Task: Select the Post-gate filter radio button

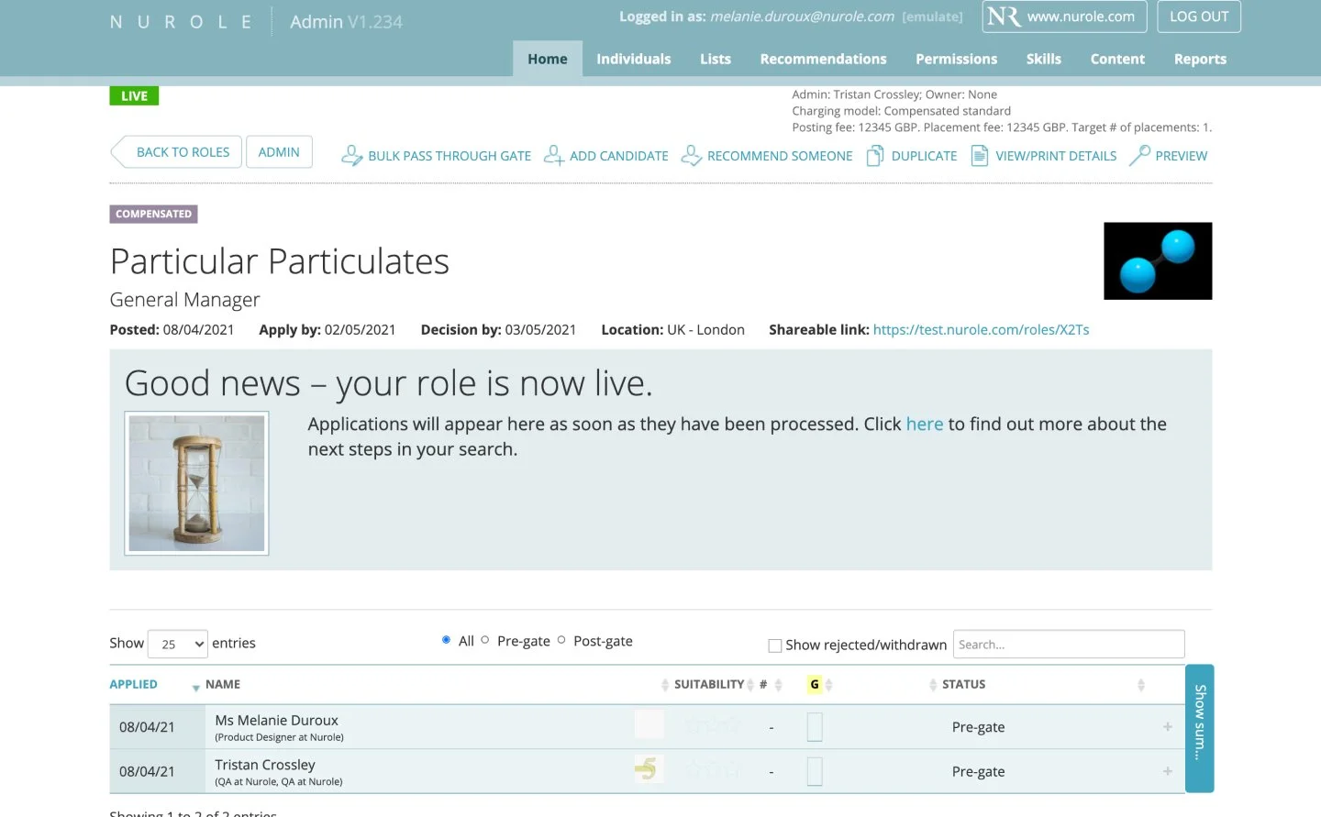Action: coord(561,640)
